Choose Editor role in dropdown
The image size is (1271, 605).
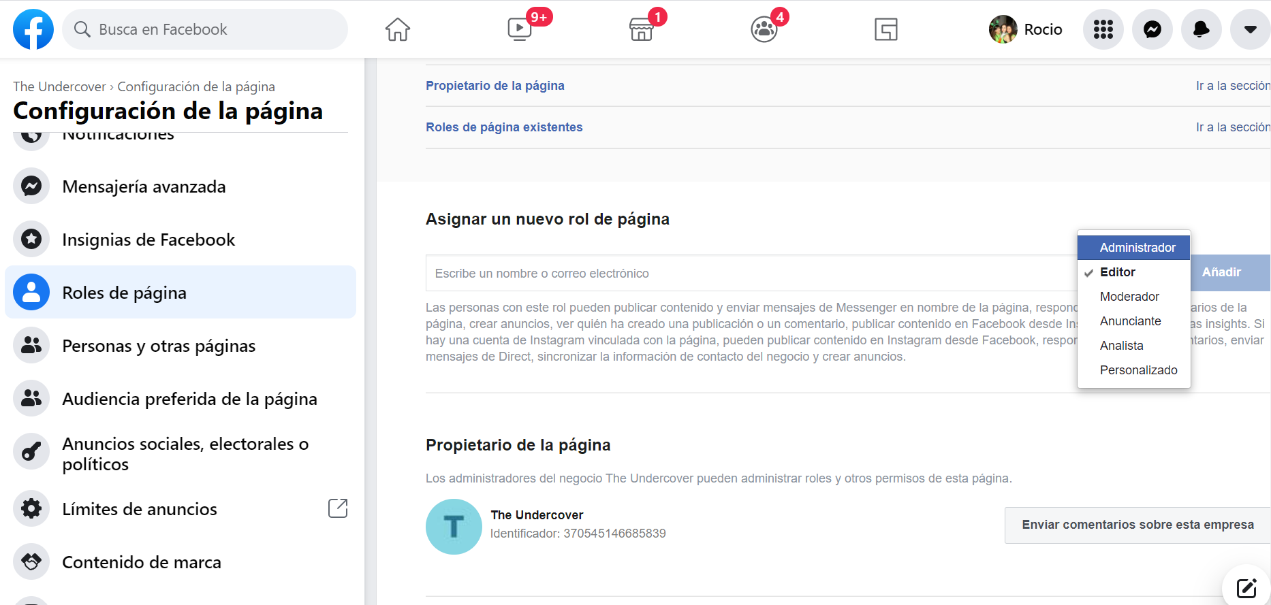(1134, 272)
